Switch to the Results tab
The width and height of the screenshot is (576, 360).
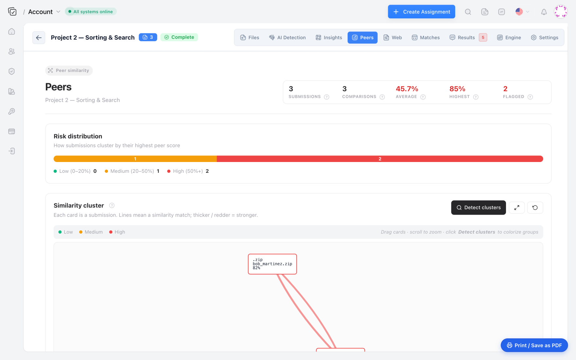click(468, 38)
